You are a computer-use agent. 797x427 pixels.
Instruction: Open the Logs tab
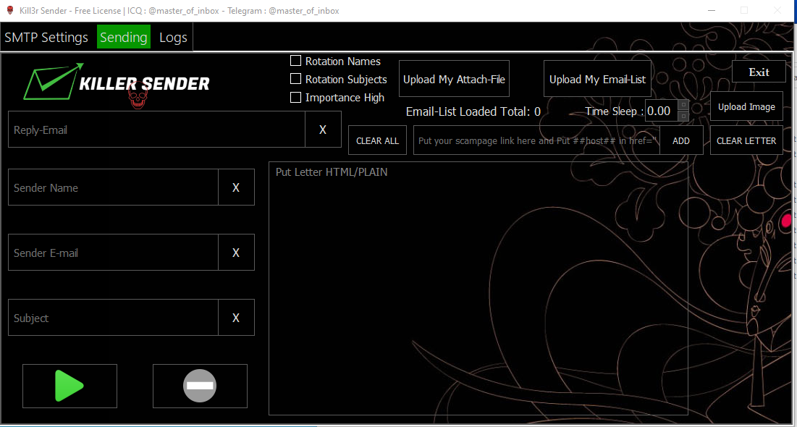pyautogui.click(x=173, y=38)
